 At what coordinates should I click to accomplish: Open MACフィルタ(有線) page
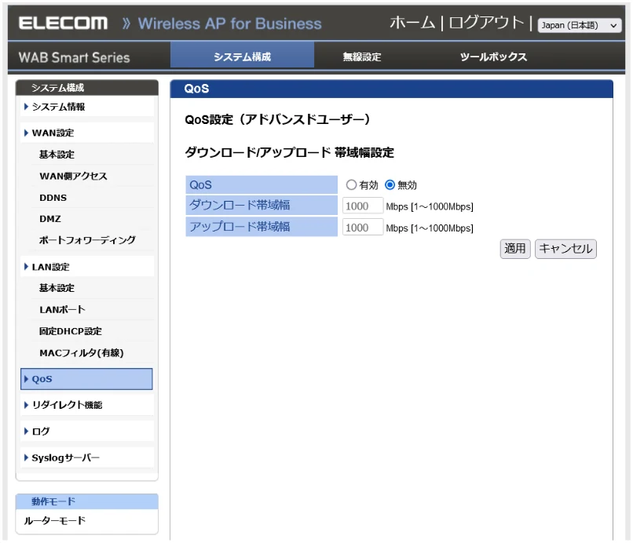(x=81, y=353)
